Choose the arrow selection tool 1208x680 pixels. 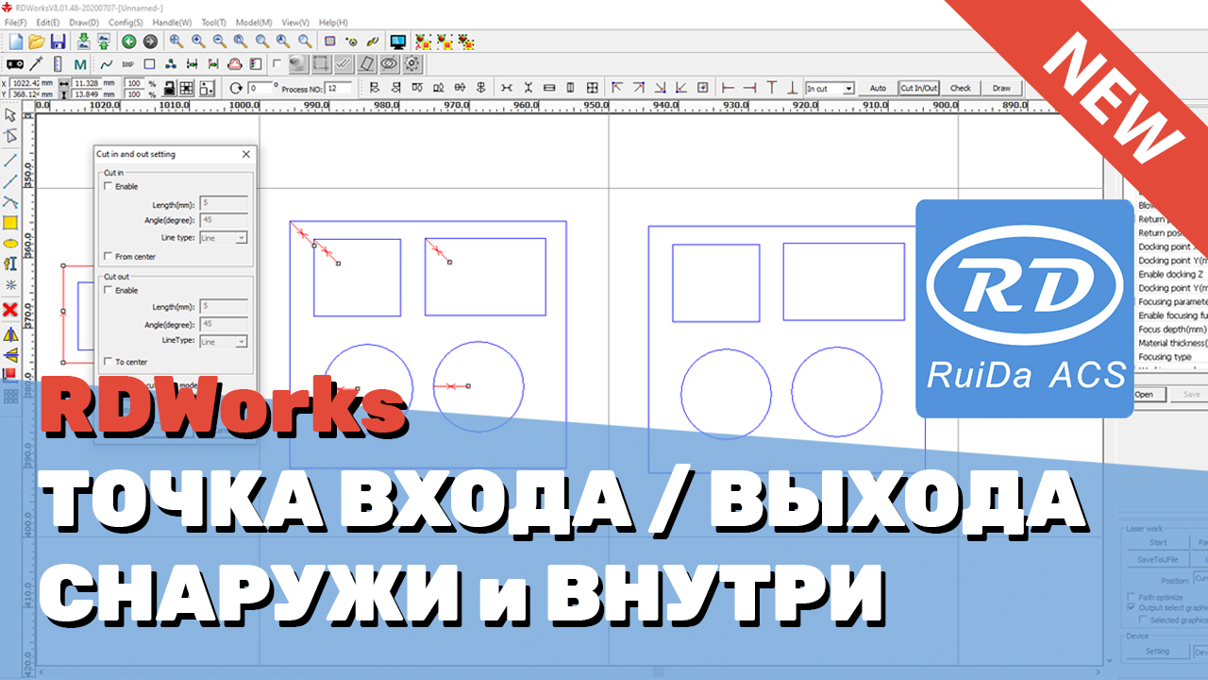point(10,115)
